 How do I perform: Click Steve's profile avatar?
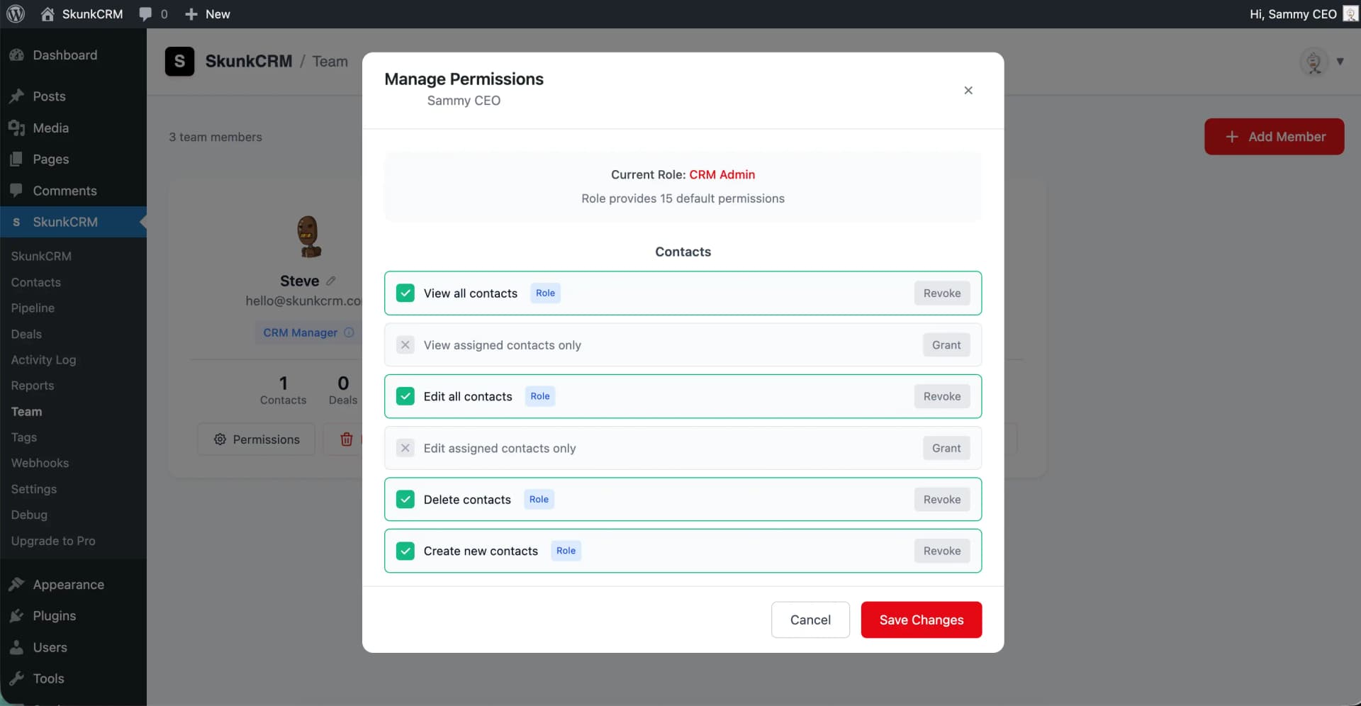pyautogui.click(x=309, y=236)
